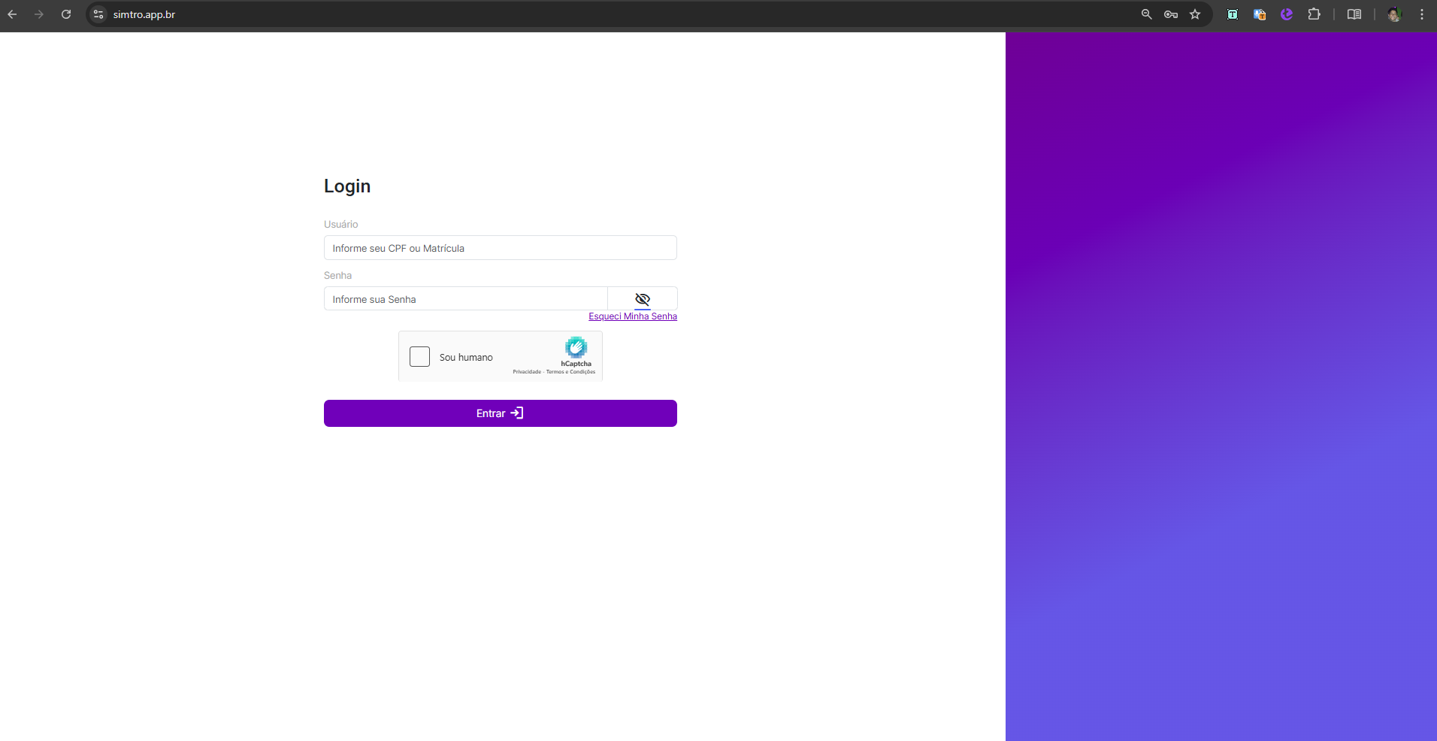Image resolution: width=1437 pixels, height=741 pixels.
Task: Check the "Sou humano" hCaptcha checkbox
Action: [419, 356]
